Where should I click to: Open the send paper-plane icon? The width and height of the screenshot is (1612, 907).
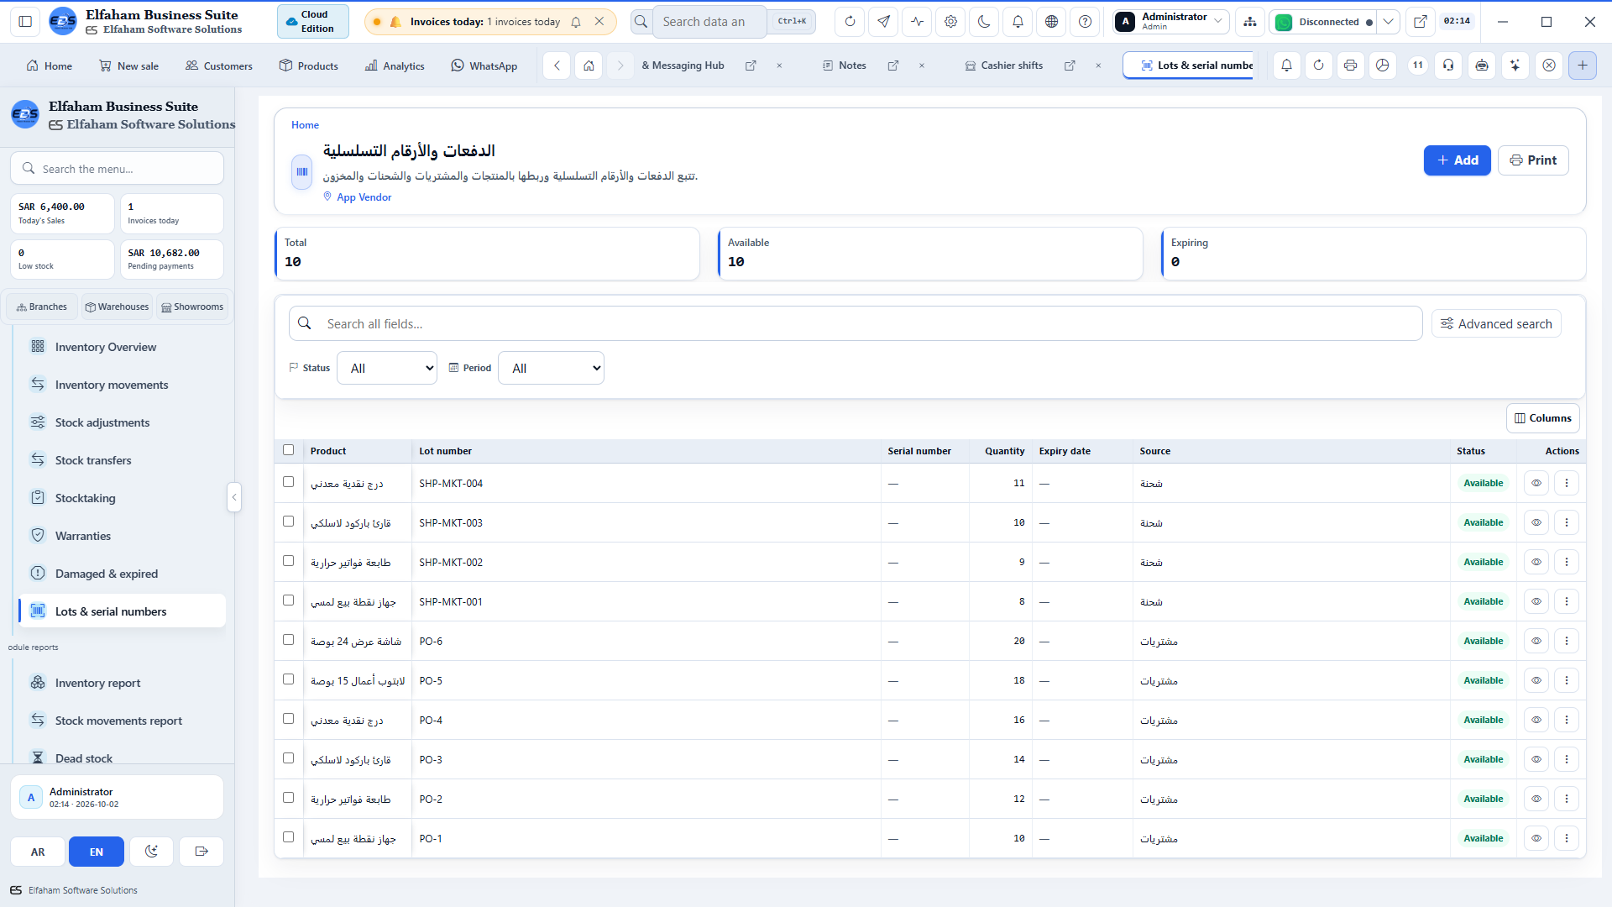coord(883,22)
